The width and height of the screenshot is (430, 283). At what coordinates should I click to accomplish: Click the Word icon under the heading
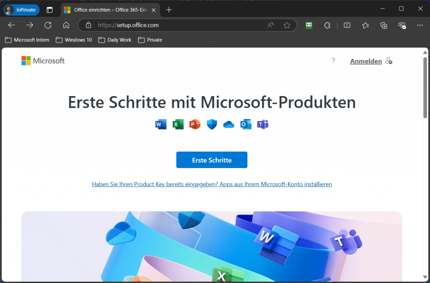[x=161, y=124]
